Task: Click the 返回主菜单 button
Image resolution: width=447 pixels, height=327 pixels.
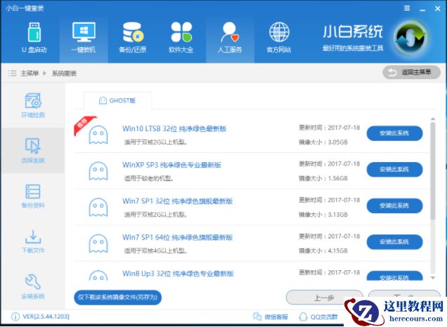Action: [411, 72]
